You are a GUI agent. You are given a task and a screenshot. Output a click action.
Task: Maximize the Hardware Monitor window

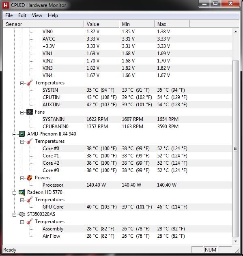click(215, 4)
